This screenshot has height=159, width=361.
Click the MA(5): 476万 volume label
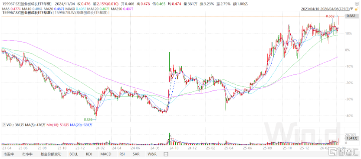(35, 125)
